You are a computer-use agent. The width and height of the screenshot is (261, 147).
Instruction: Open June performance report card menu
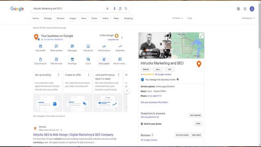coord(119,75)
